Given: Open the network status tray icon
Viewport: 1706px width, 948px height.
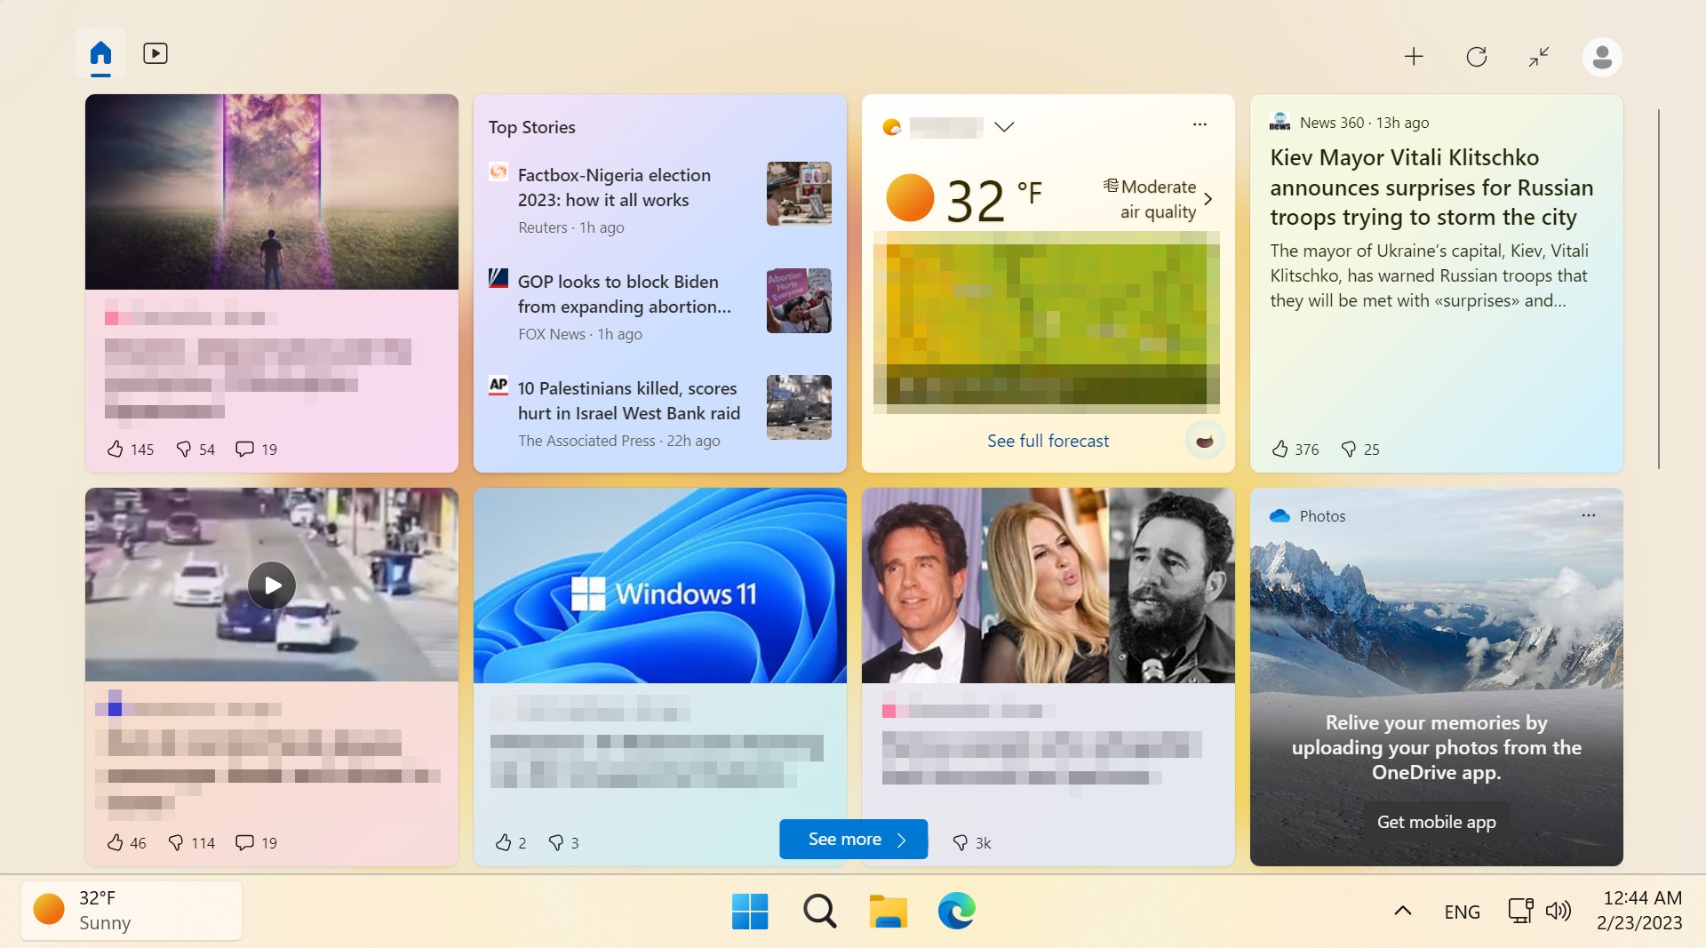Looking at the screenshot, I should tap(1520, 911).
